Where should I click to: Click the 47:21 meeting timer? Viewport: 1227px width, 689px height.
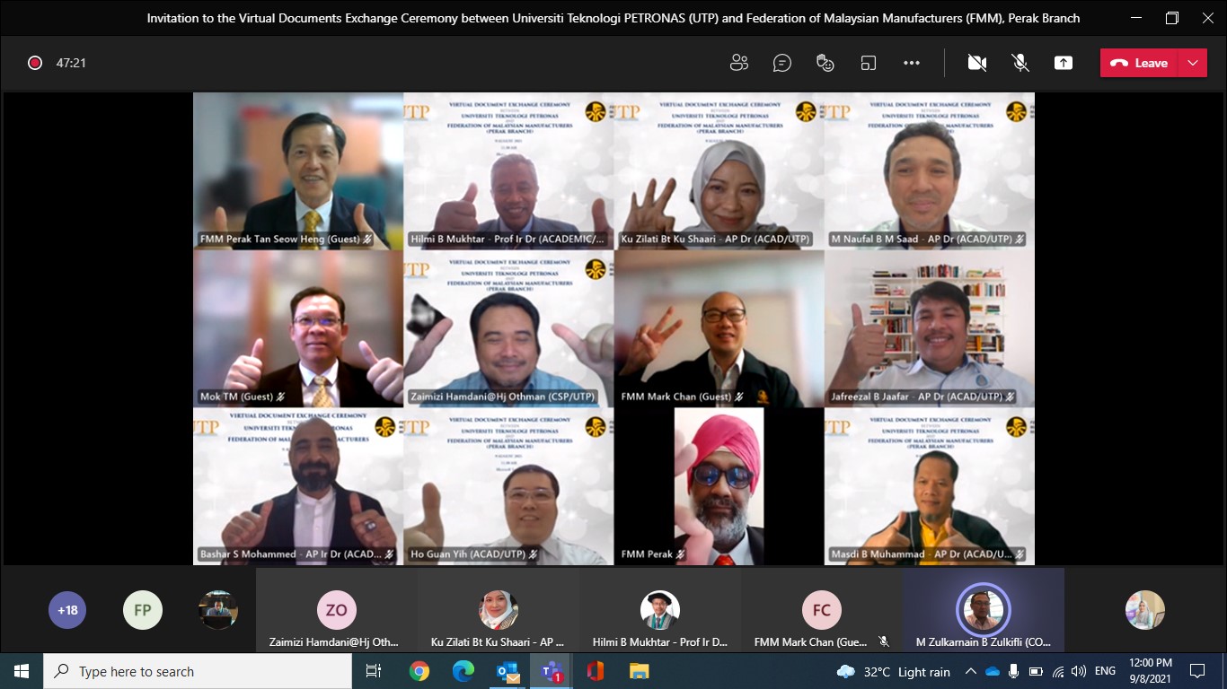71,63
